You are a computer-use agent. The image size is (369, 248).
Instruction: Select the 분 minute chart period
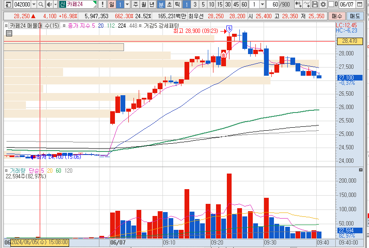tap(161, 4)
